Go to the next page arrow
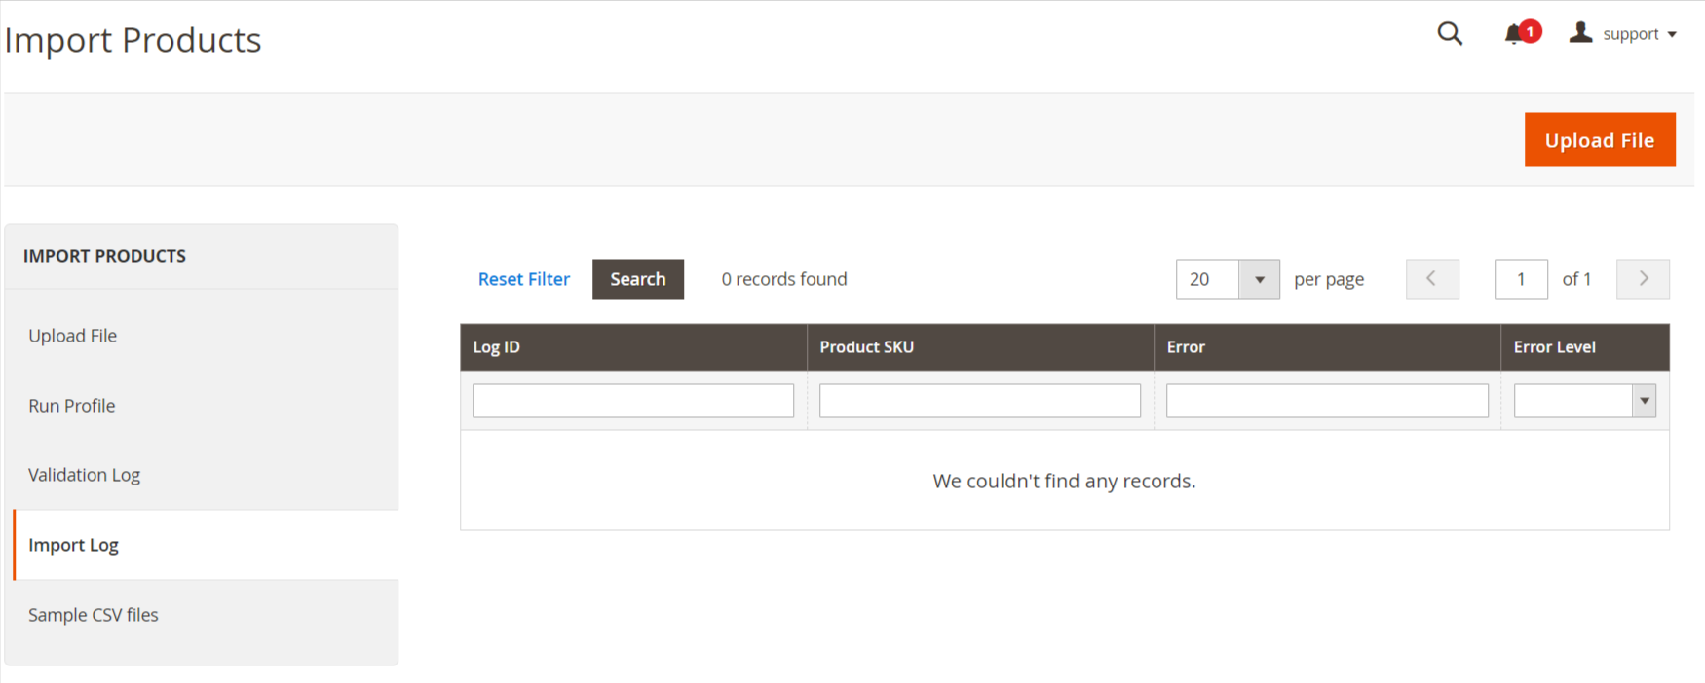Screen dimensions: 1705x683 coord(1643,279)
